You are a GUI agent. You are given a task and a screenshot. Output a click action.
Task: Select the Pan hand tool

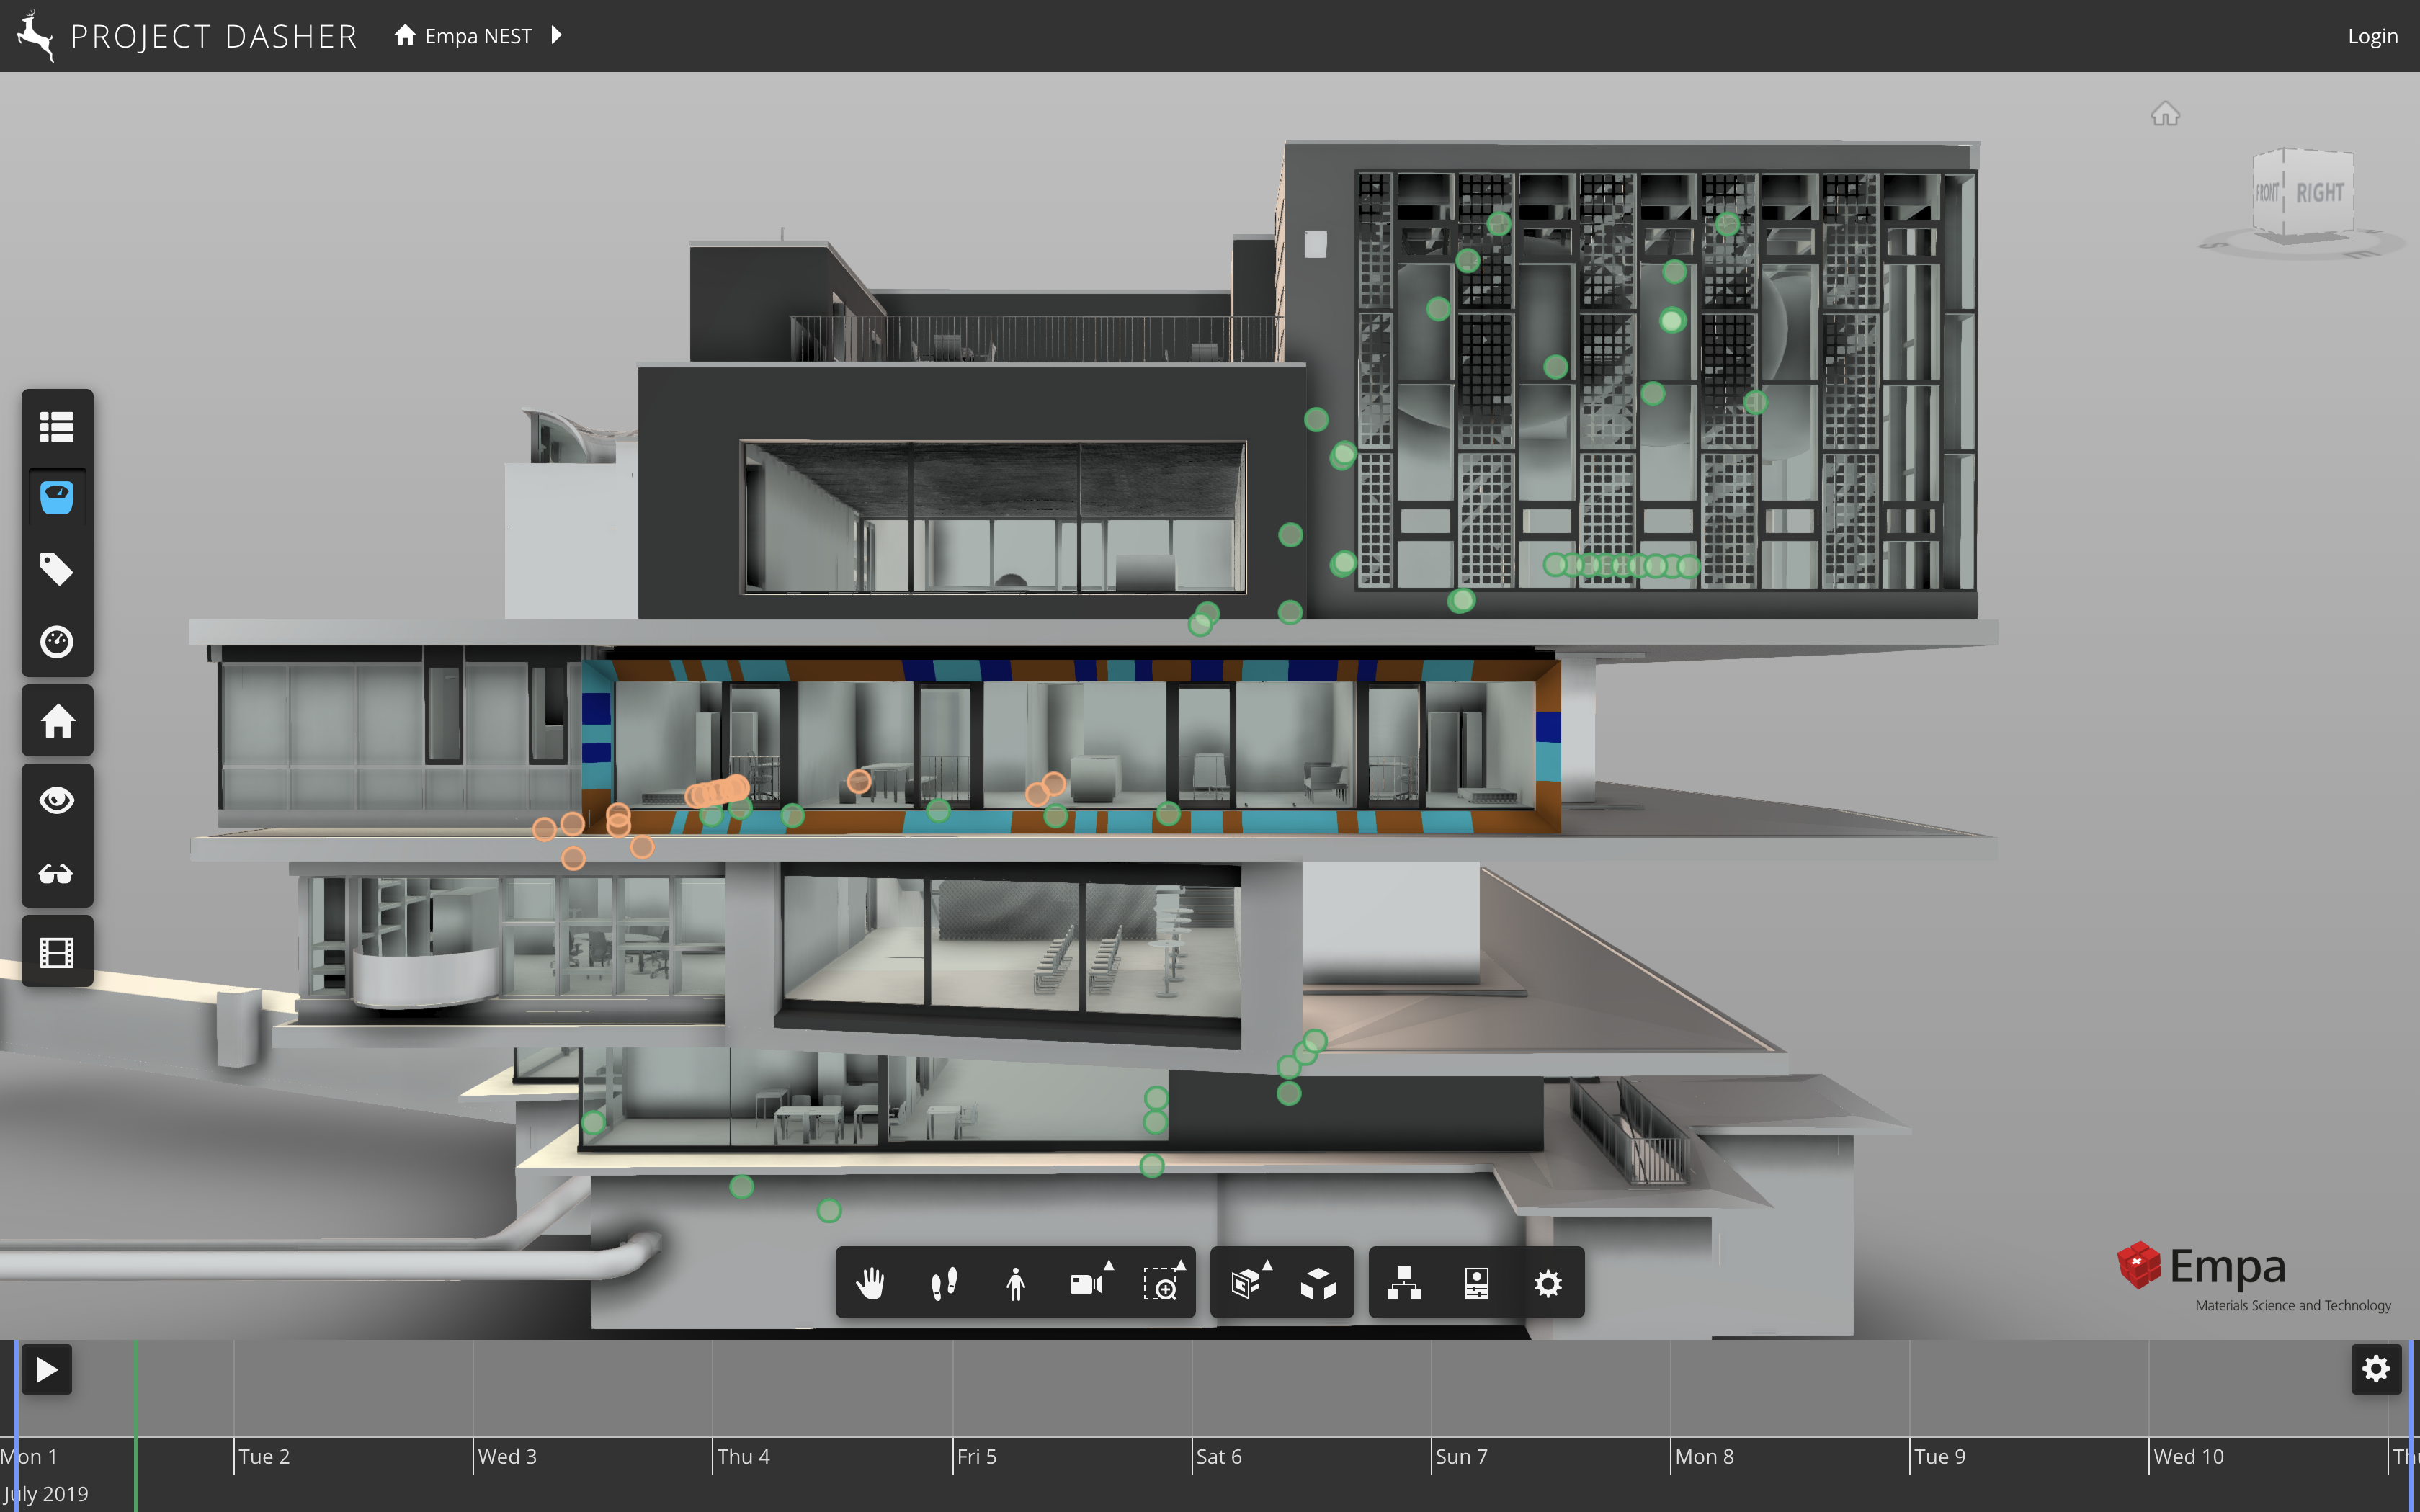[x=871, y=1283]
